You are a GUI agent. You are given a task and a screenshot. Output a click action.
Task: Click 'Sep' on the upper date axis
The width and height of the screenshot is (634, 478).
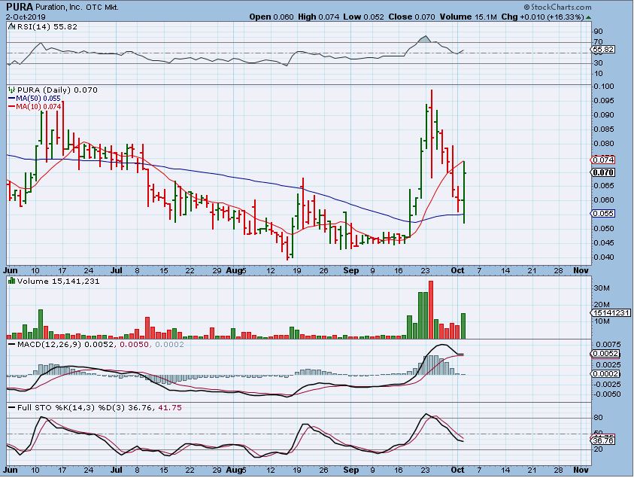coord(351,270)
